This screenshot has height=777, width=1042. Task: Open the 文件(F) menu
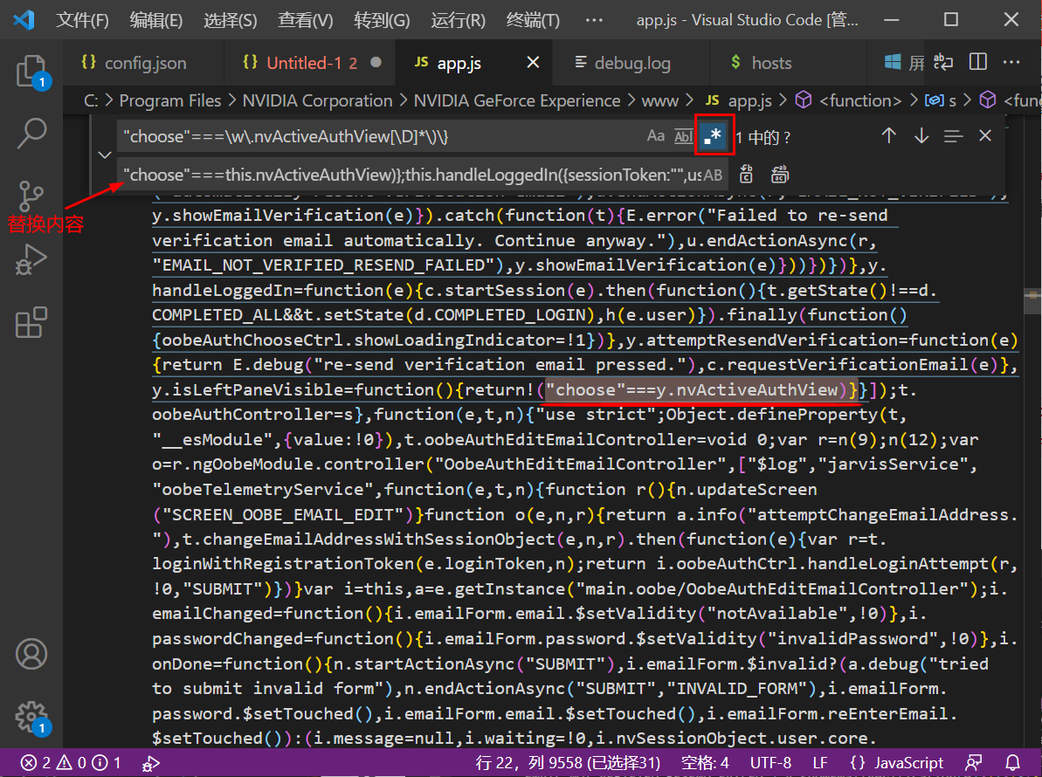click(x=82, y=20)
